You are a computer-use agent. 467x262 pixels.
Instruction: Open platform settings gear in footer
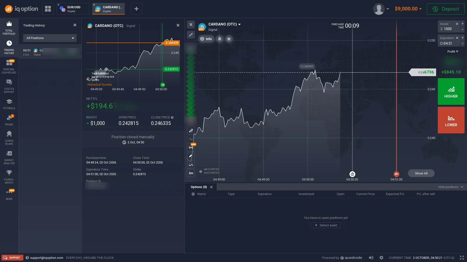[381, 258]
